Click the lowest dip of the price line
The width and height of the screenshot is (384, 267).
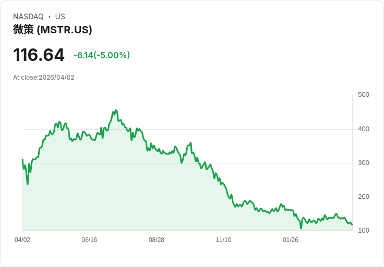click(x=301, y=228)
